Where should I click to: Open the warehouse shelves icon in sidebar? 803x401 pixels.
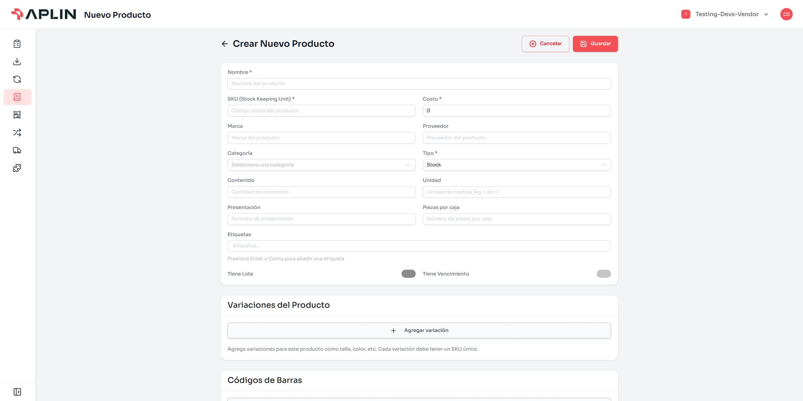tap(17, 115)
